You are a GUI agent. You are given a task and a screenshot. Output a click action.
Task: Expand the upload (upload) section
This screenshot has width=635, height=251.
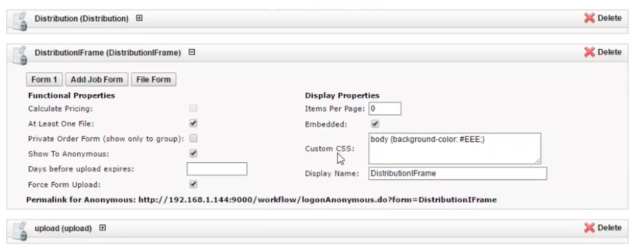click(103, 228)
